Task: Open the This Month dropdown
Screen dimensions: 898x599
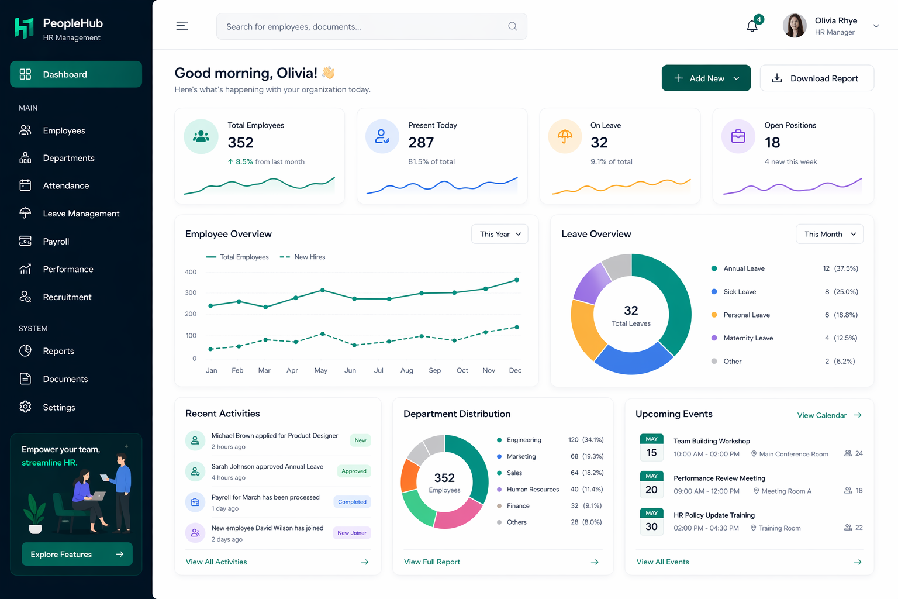Action: point(830,234)
